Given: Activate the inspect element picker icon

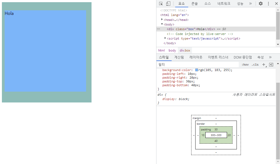Looking at the screenshot, I should 161,4.
